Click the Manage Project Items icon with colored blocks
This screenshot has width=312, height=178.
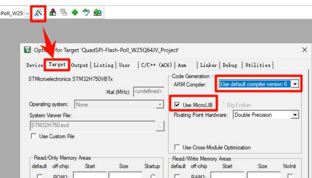[52, 12]
